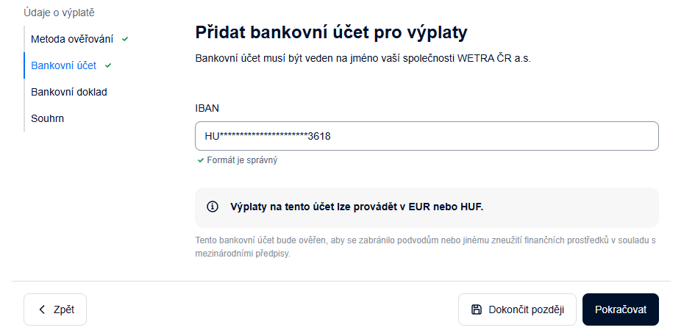Viewport: 684px width, 333px height.
Task: Go to the Bankovní doklad step
Action: click(69, 92)
